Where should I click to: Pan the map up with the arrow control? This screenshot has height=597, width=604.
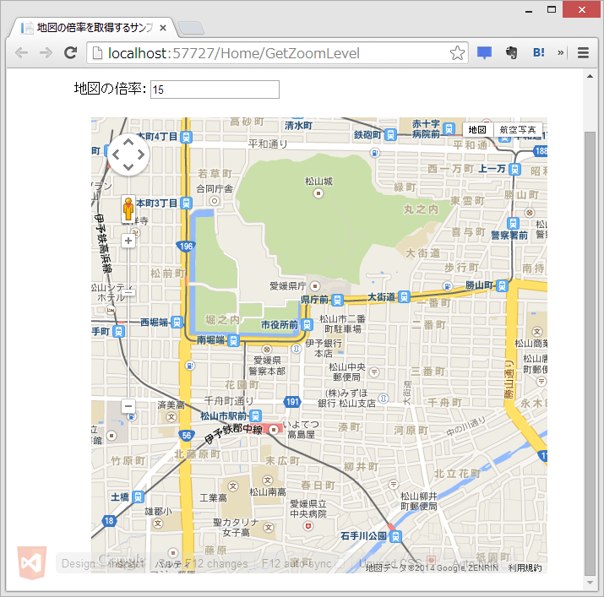[128, 142]
